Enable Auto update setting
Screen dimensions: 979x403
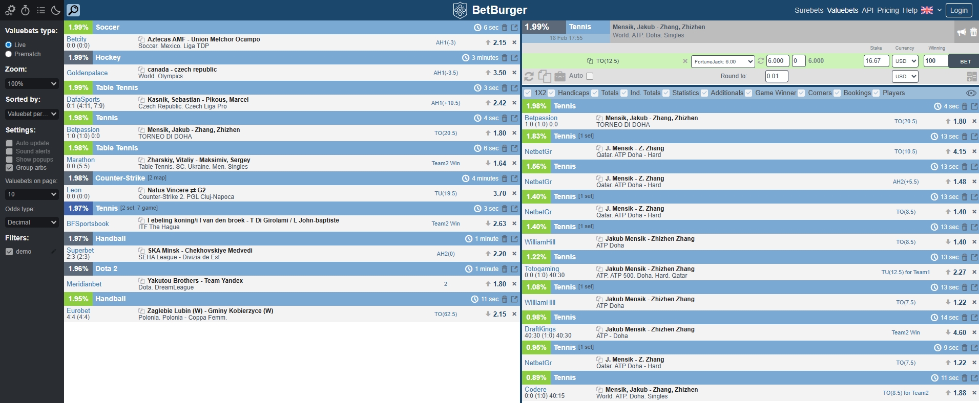point(9,143)
